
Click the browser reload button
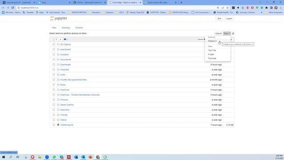(13, 8)
